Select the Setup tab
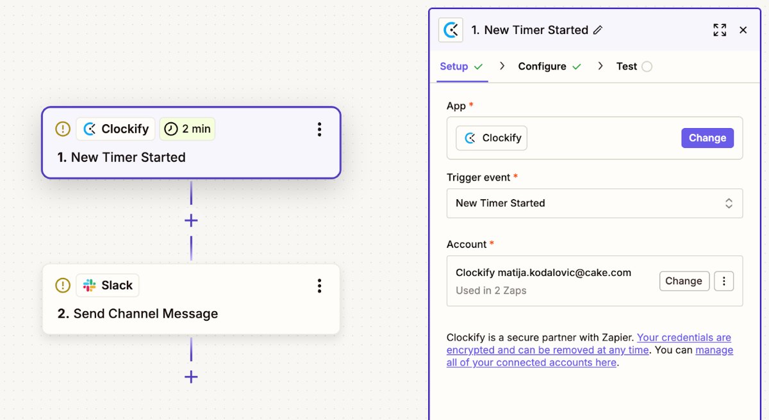 pyautogui.click(x=456, y=66)
